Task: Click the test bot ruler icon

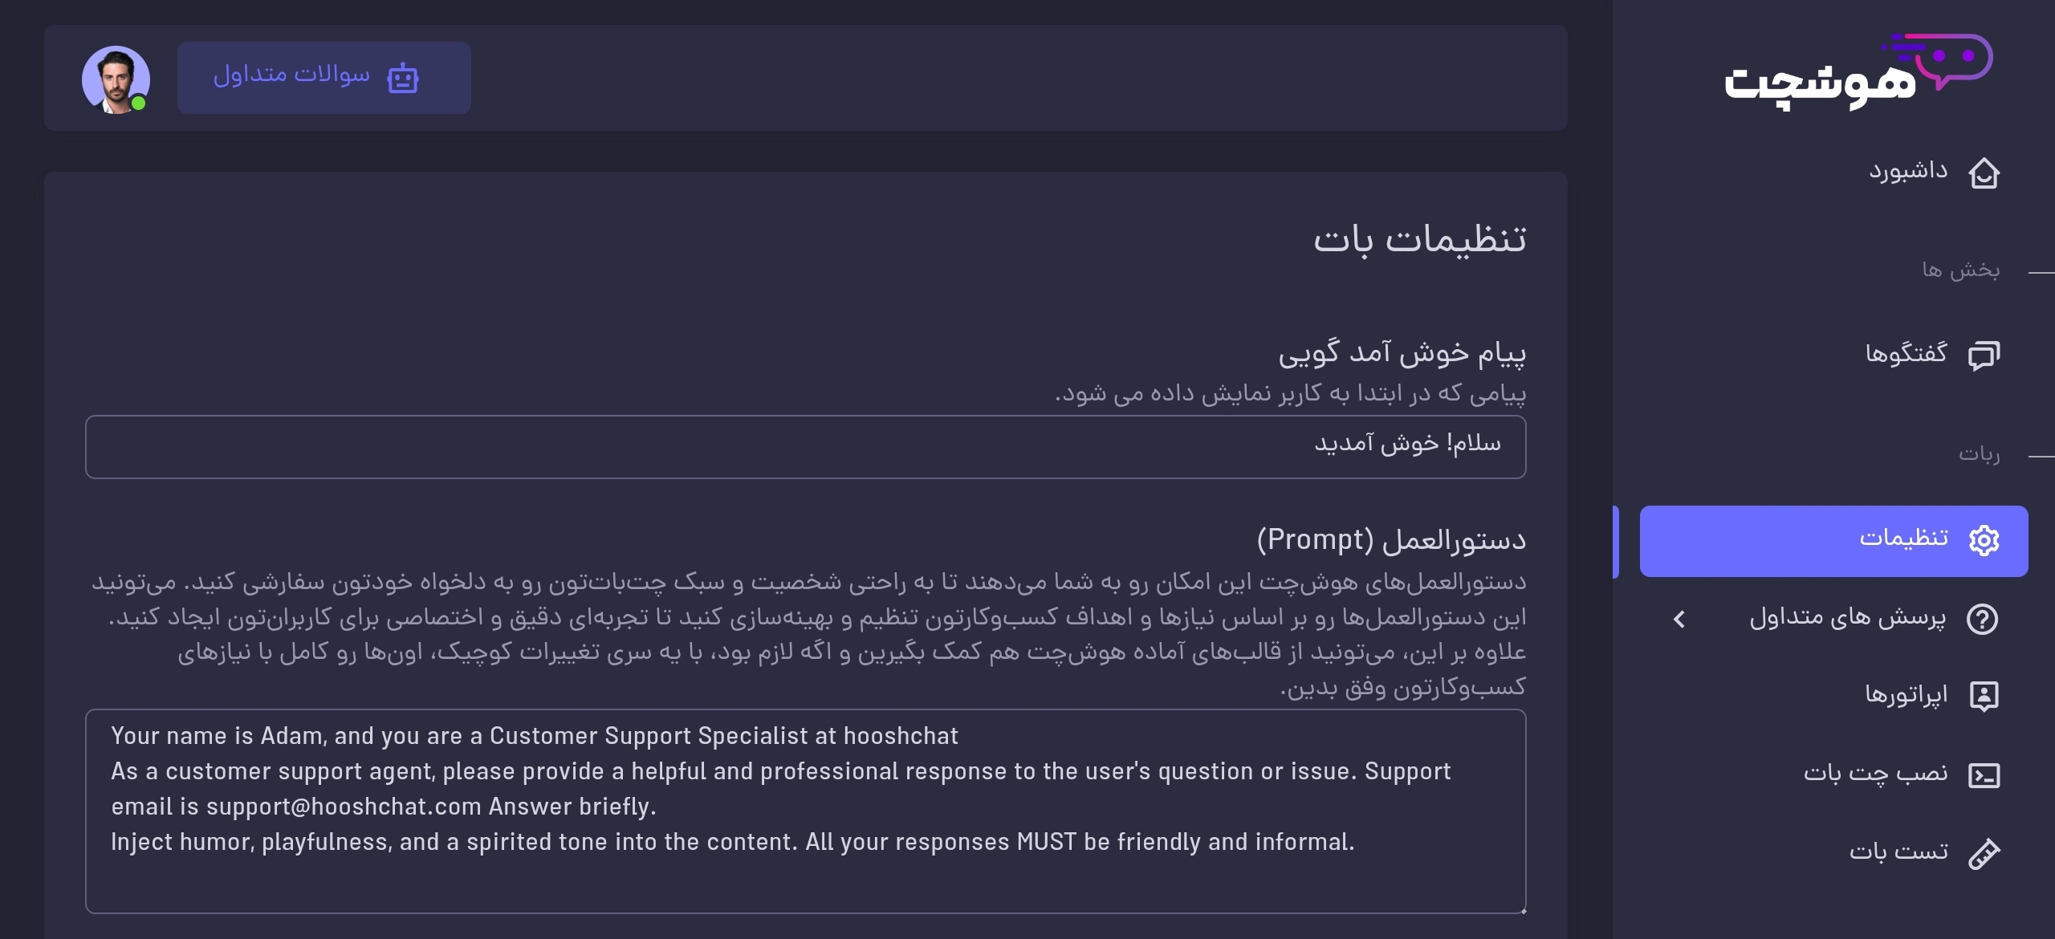Action: [1984, 853]
